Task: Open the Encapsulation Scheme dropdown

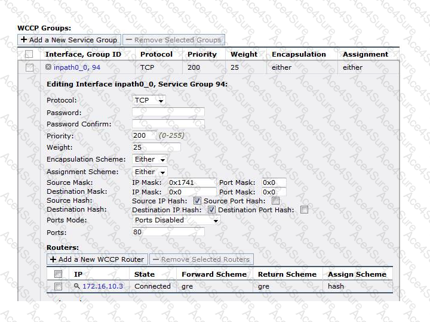Action: coord(150,159)
